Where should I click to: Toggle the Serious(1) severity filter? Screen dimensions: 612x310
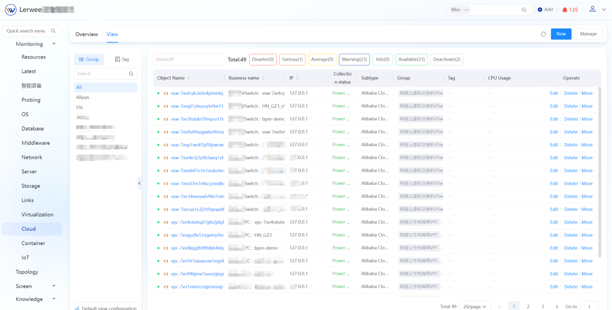(x=292, y=60)
